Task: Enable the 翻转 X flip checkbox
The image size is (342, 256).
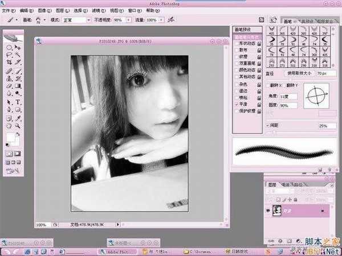Action: point(268,84)
